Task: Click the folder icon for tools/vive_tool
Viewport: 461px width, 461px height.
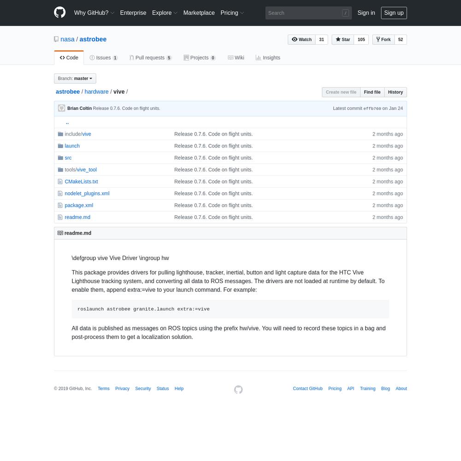Action: click(60, 170)
